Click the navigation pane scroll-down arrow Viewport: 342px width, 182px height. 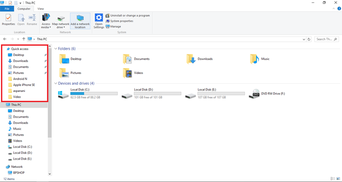49,174
